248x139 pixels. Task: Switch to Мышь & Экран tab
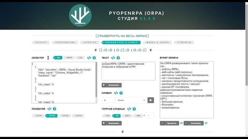pos(157,42)
